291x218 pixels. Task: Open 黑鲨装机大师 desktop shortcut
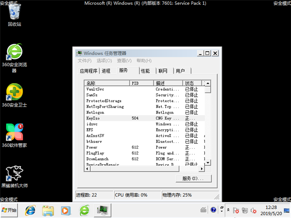coord(14,176)
